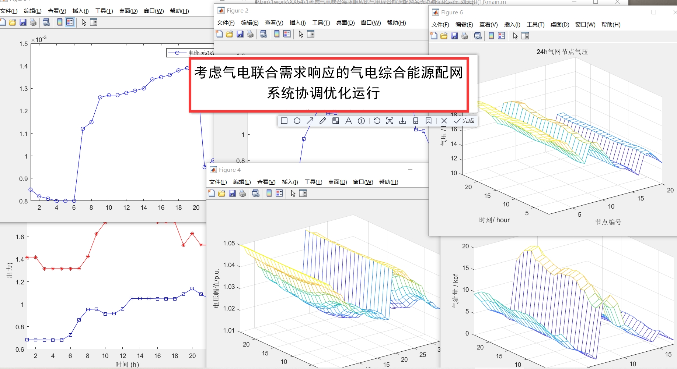This screenshot has height=369, width=677.
Task: Open 查看(V) menu in Figure 4
Action: tap(266, 182)
